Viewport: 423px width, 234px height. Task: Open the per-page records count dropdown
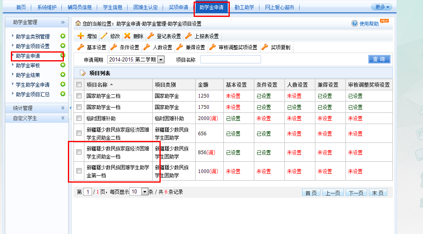coord(145,192)
